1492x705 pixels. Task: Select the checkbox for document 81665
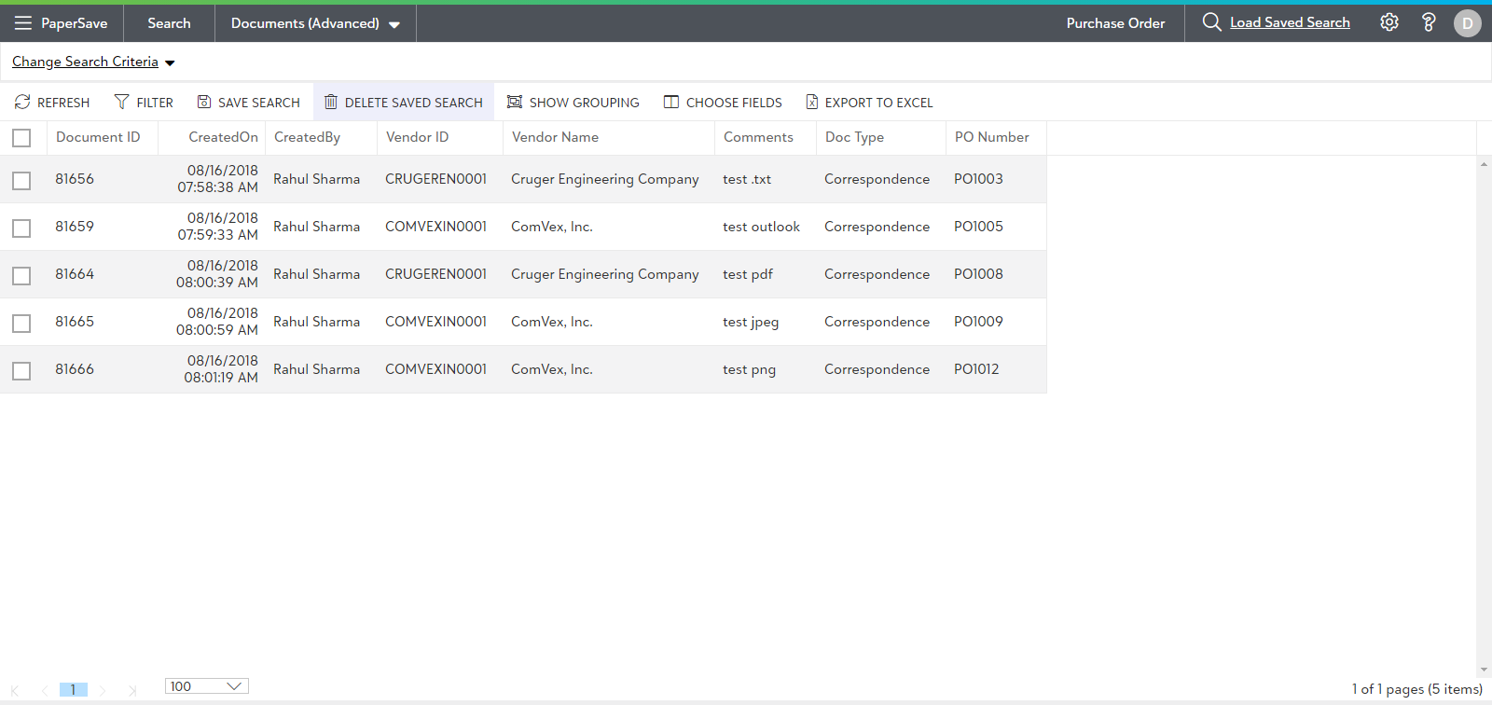point(21,323)
